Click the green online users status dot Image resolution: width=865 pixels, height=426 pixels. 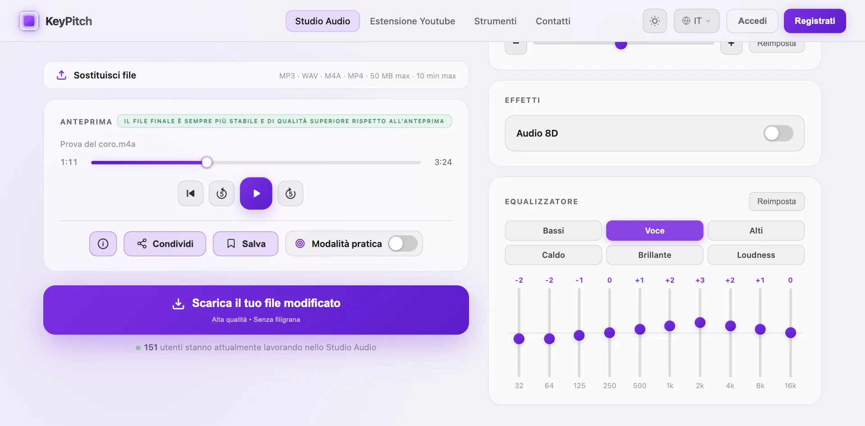click(x=138, y=348)
